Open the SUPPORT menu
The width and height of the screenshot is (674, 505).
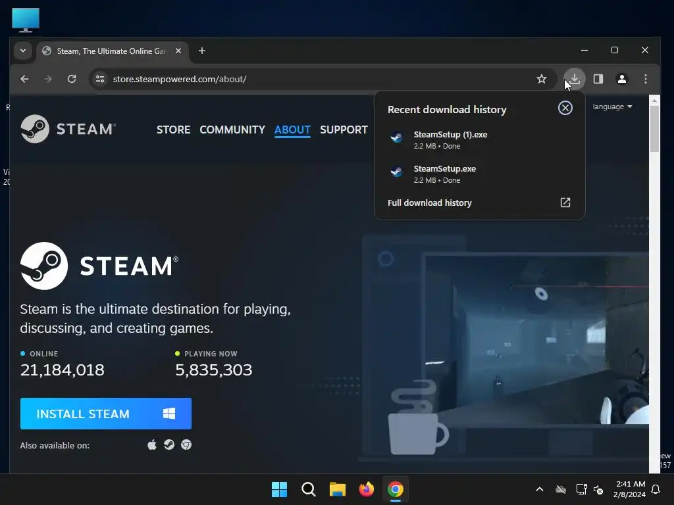344,130
